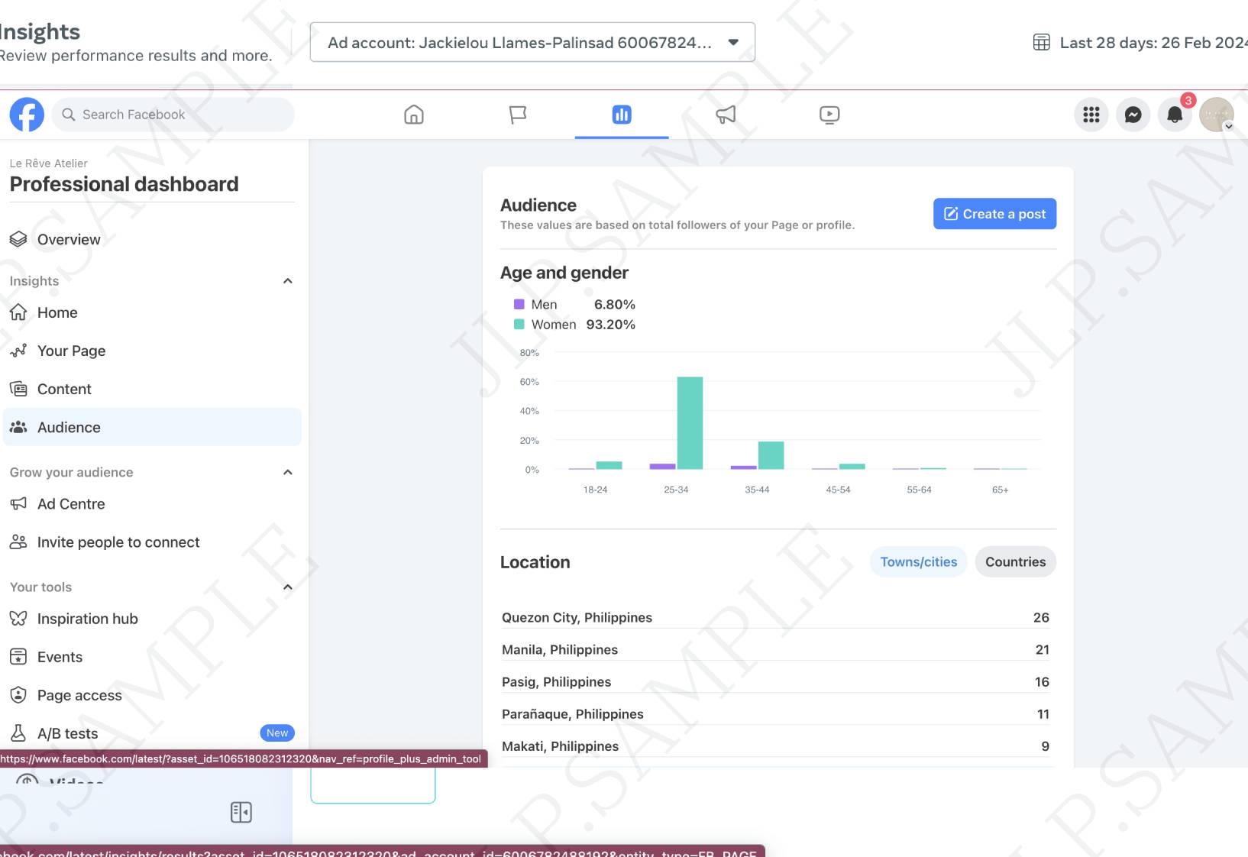Viewport: 1248px width, 857px height.
Task: Open Page access link
Action: pos(152,694)
